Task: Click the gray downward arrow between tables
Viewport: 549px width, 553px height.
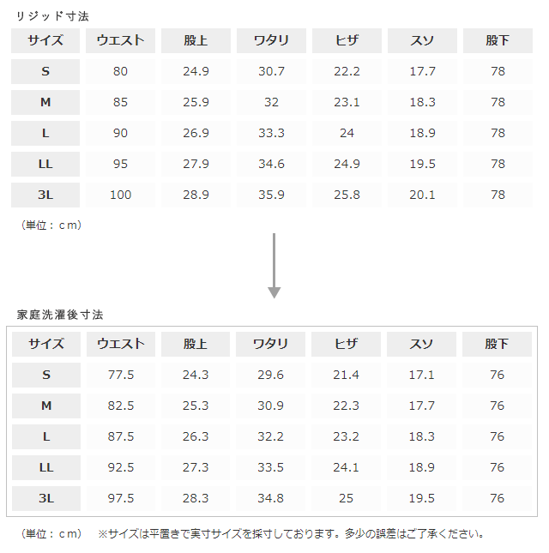Action: click(274, 266)
